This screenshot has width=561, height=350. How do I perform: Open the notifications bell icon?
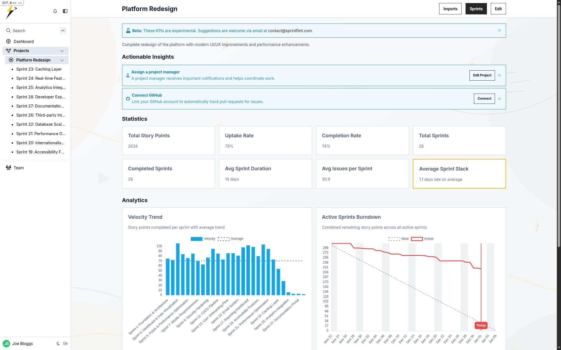point(55,11)
